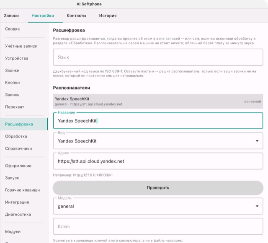
Task: Open Горячие клавиши settings
Action: (24, 190)
